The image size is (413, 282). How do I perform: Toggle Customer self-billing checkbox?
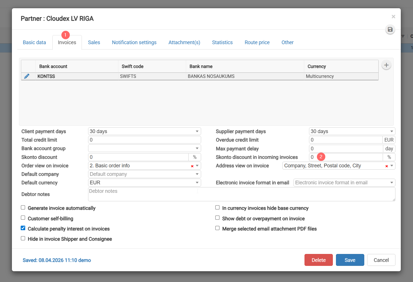point(23,218)
